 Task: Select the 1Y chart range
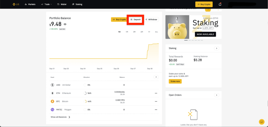tap(149, 32)
